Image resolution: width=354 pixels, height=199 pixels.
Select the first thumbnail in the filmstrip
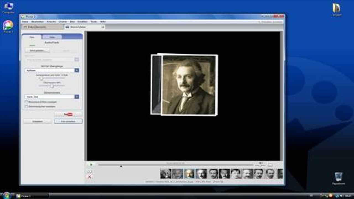(x=166, y=174)
